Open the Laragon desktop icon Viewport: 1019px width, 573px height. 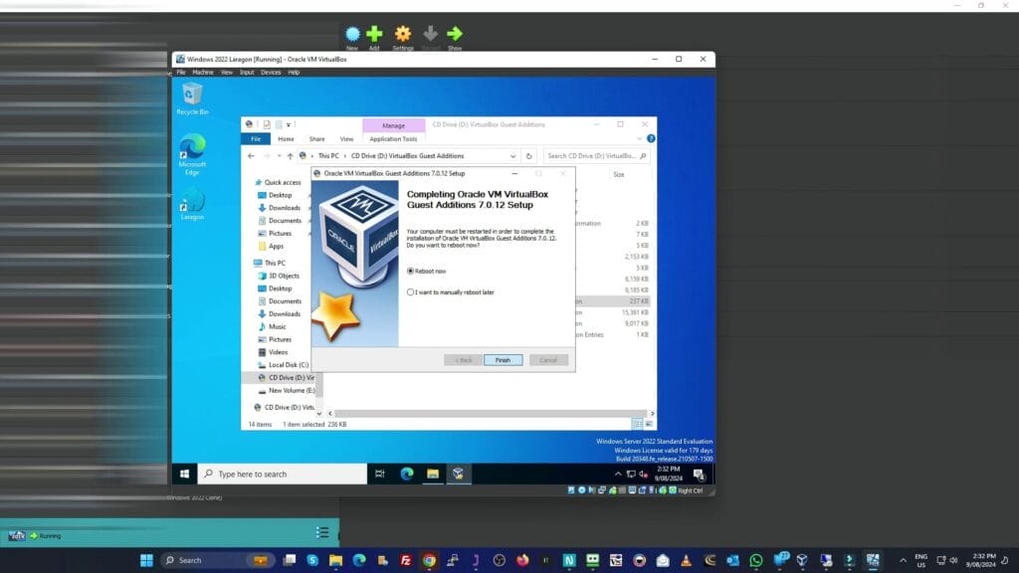coord(192,203)
